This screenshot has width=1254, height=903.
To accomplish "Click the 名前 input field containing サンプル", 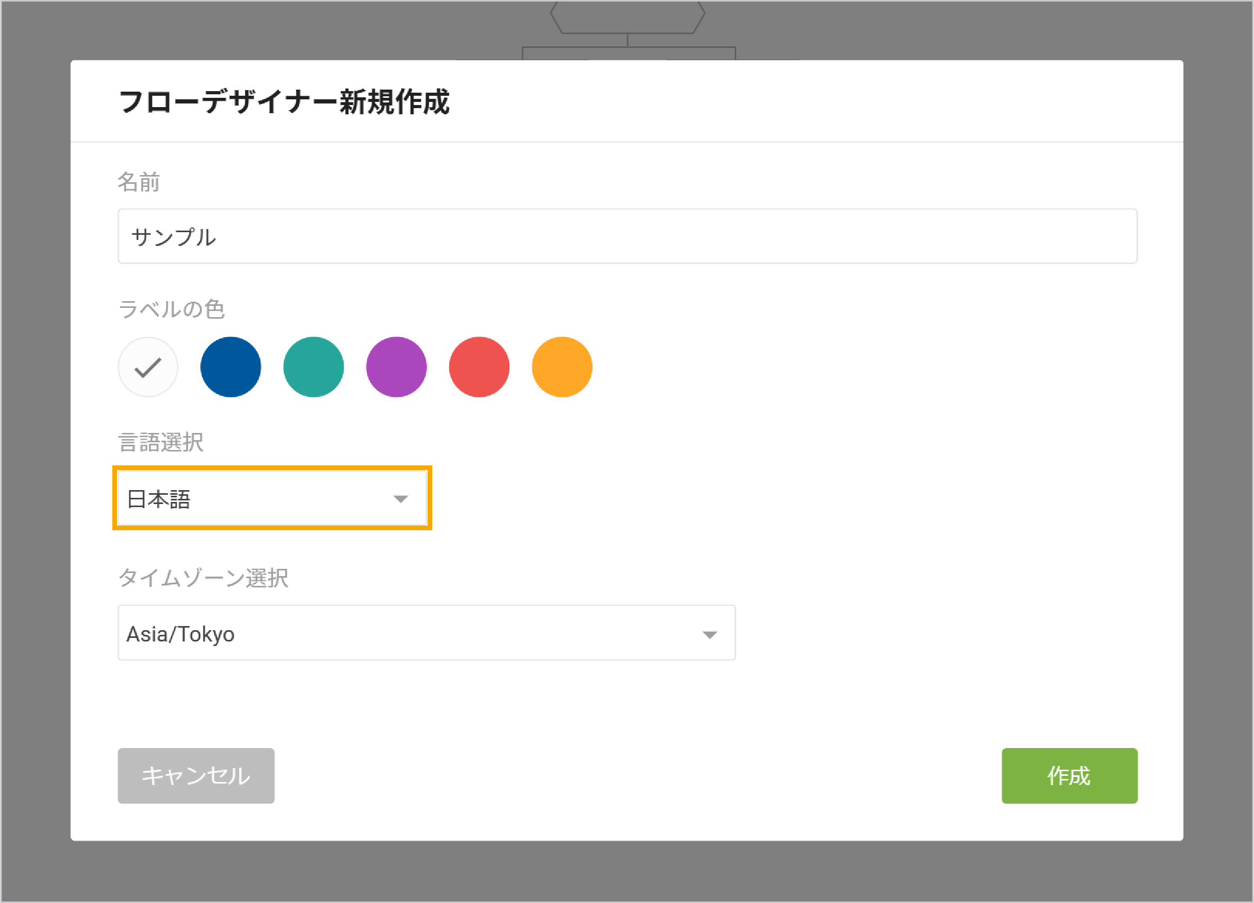I will [x=627, y=236].
